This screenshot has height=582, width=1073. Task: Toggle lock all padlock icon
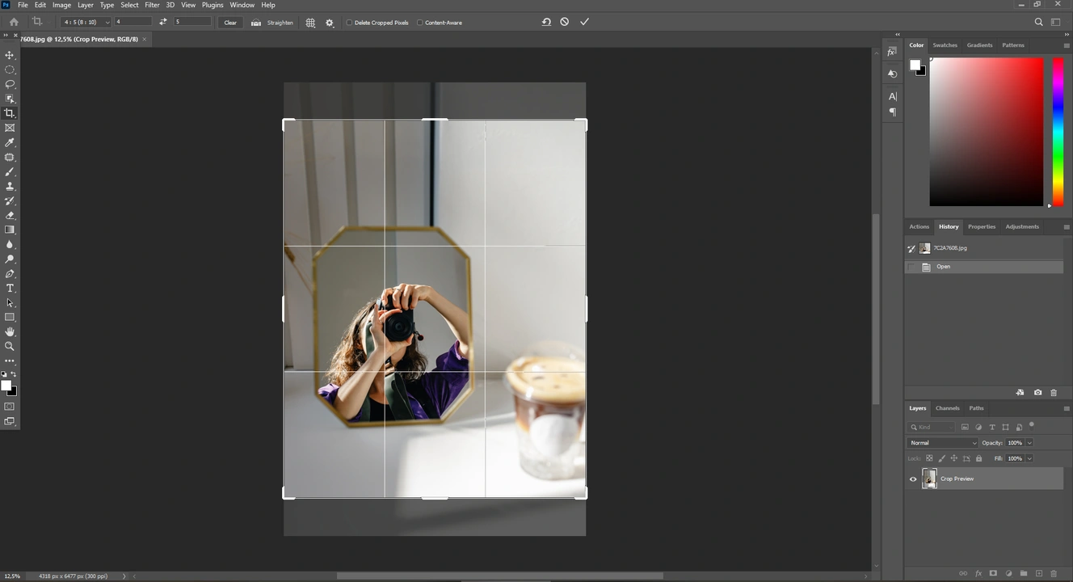978,458
